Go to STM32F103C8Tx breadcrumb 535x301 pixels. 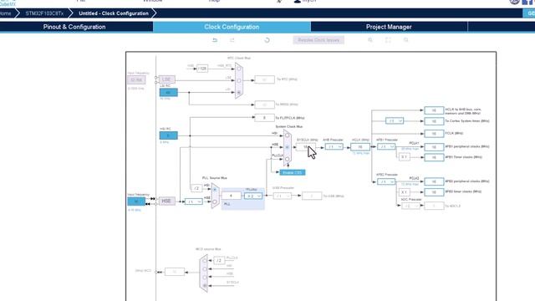tap(44, 13)
